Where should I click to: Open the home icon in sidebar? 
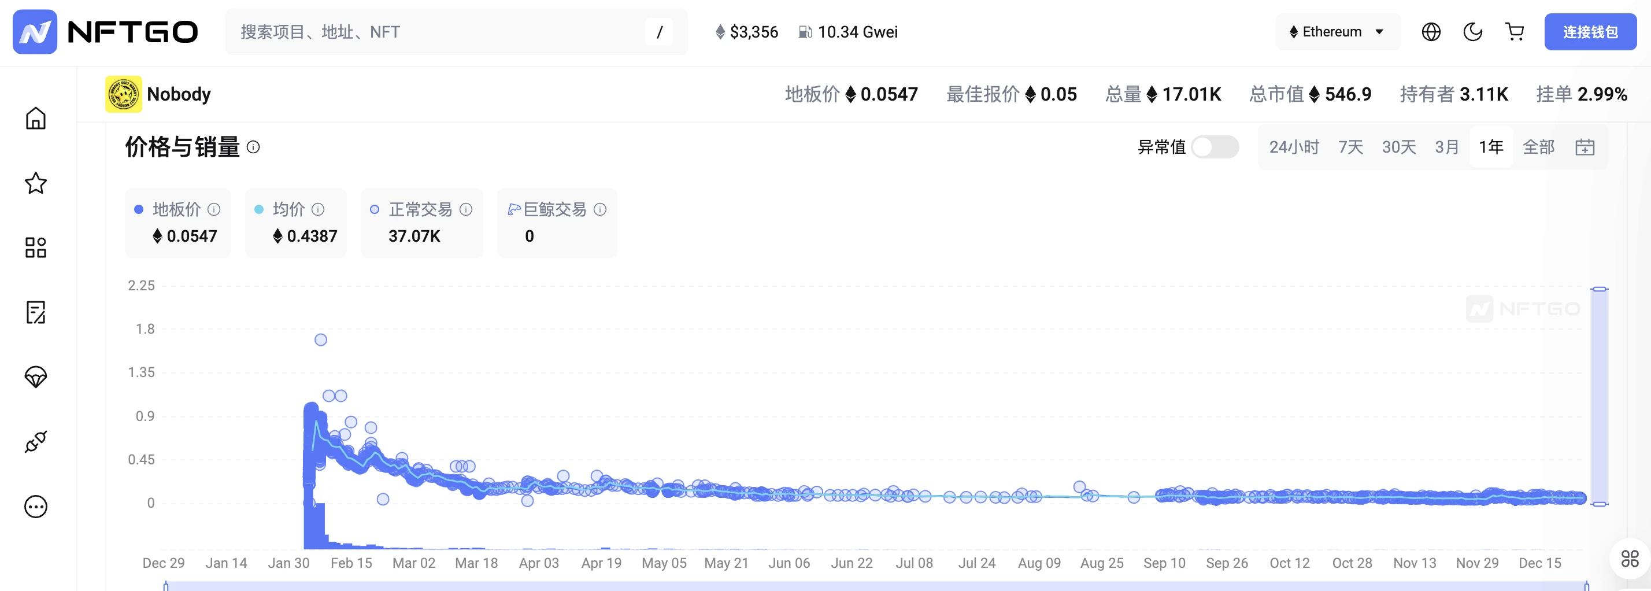(x=36, y=119)
